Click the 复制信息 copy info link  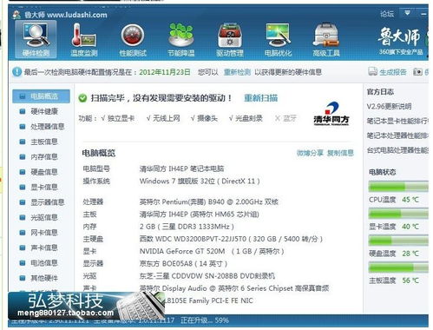tap(340, 153)
